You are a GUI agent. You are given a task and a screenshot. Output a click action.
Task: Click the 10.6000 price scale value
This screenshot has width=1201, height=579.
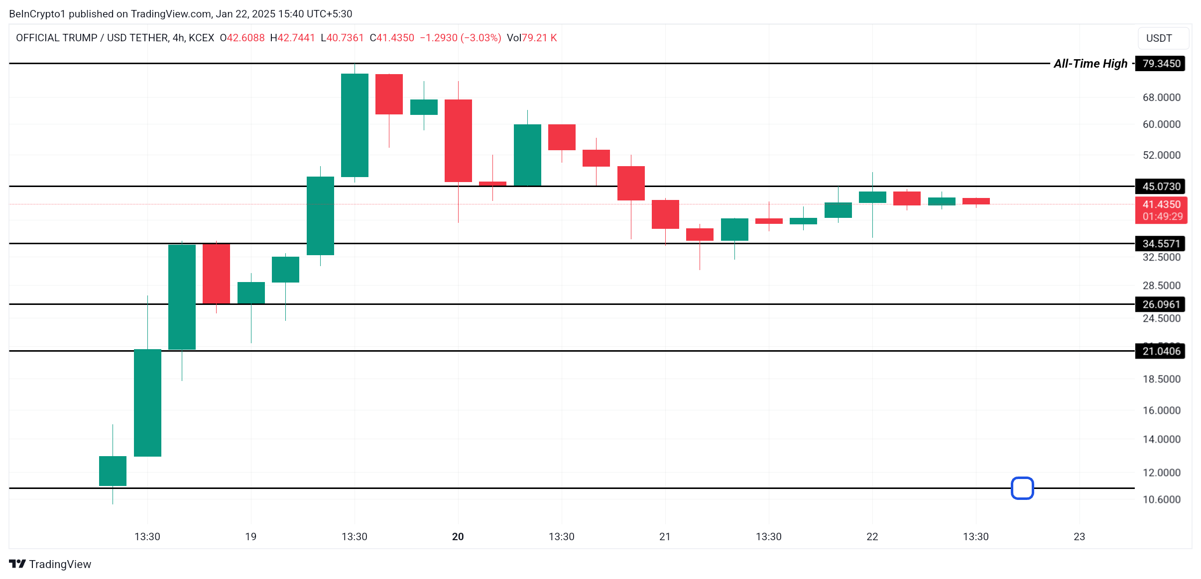coord(1162,499)
